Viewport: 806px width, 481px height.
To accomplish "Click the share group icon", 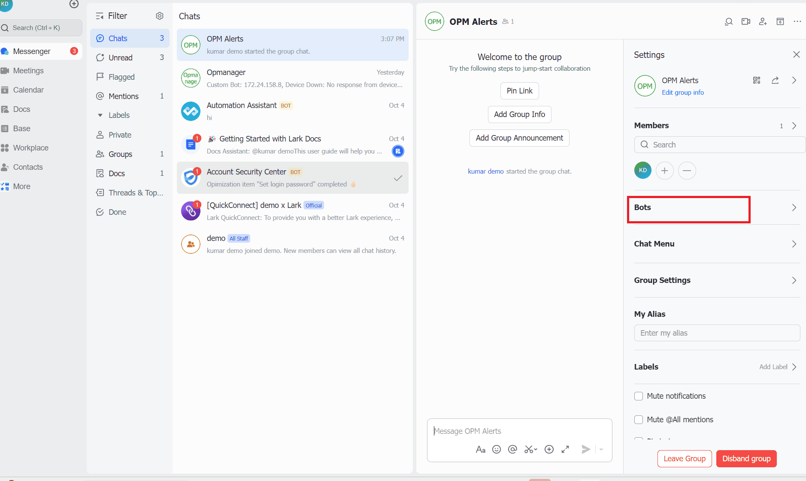I will coord(775,80).
